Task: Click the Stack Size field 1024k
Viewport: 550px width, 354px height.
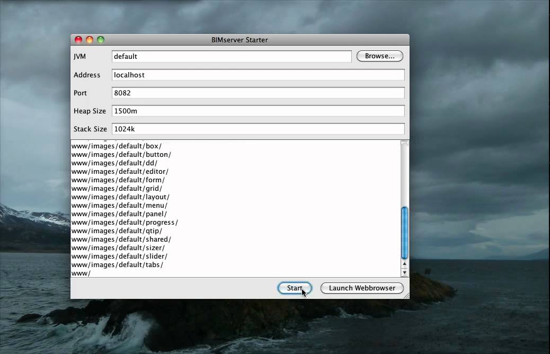Action: [258, 129]
